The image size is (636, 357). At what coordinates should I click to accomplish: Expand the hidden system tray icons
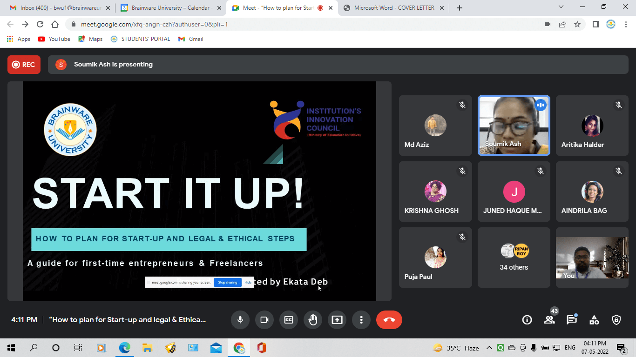tap(489, 348)
